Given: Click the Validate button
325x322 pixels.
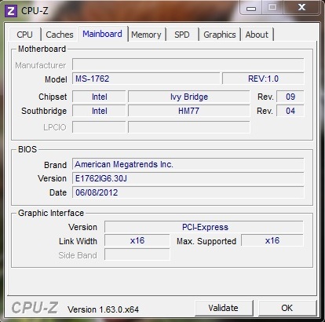Looking at the screenshot, I should [224, 308].
